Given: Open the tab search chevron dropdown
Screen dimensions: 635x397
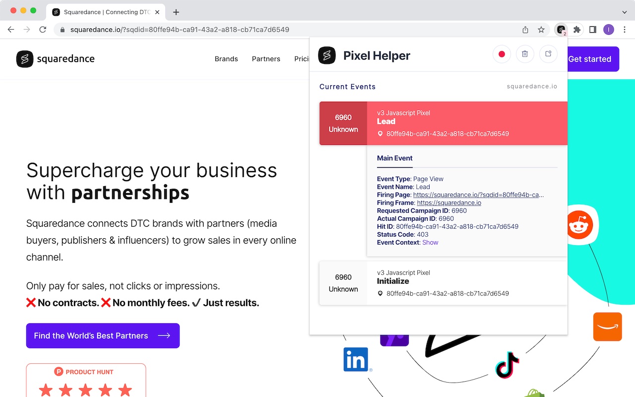Looking at the screenshot, I should 624,12.
